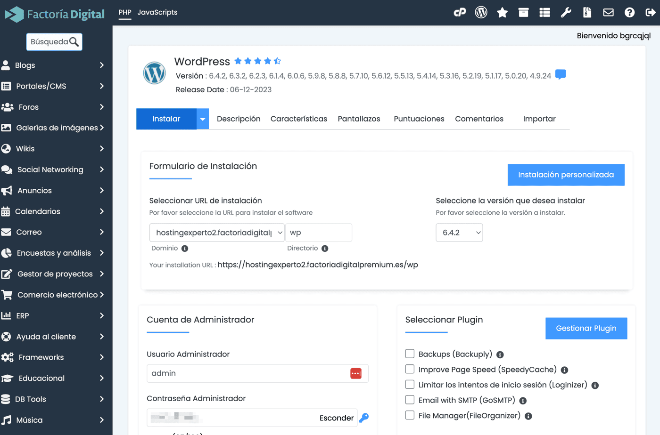Tick Email with SMTP (GoSMTP) checkbox
The height and width of the screenshot is (435, 660).
(x=410, y=400)
